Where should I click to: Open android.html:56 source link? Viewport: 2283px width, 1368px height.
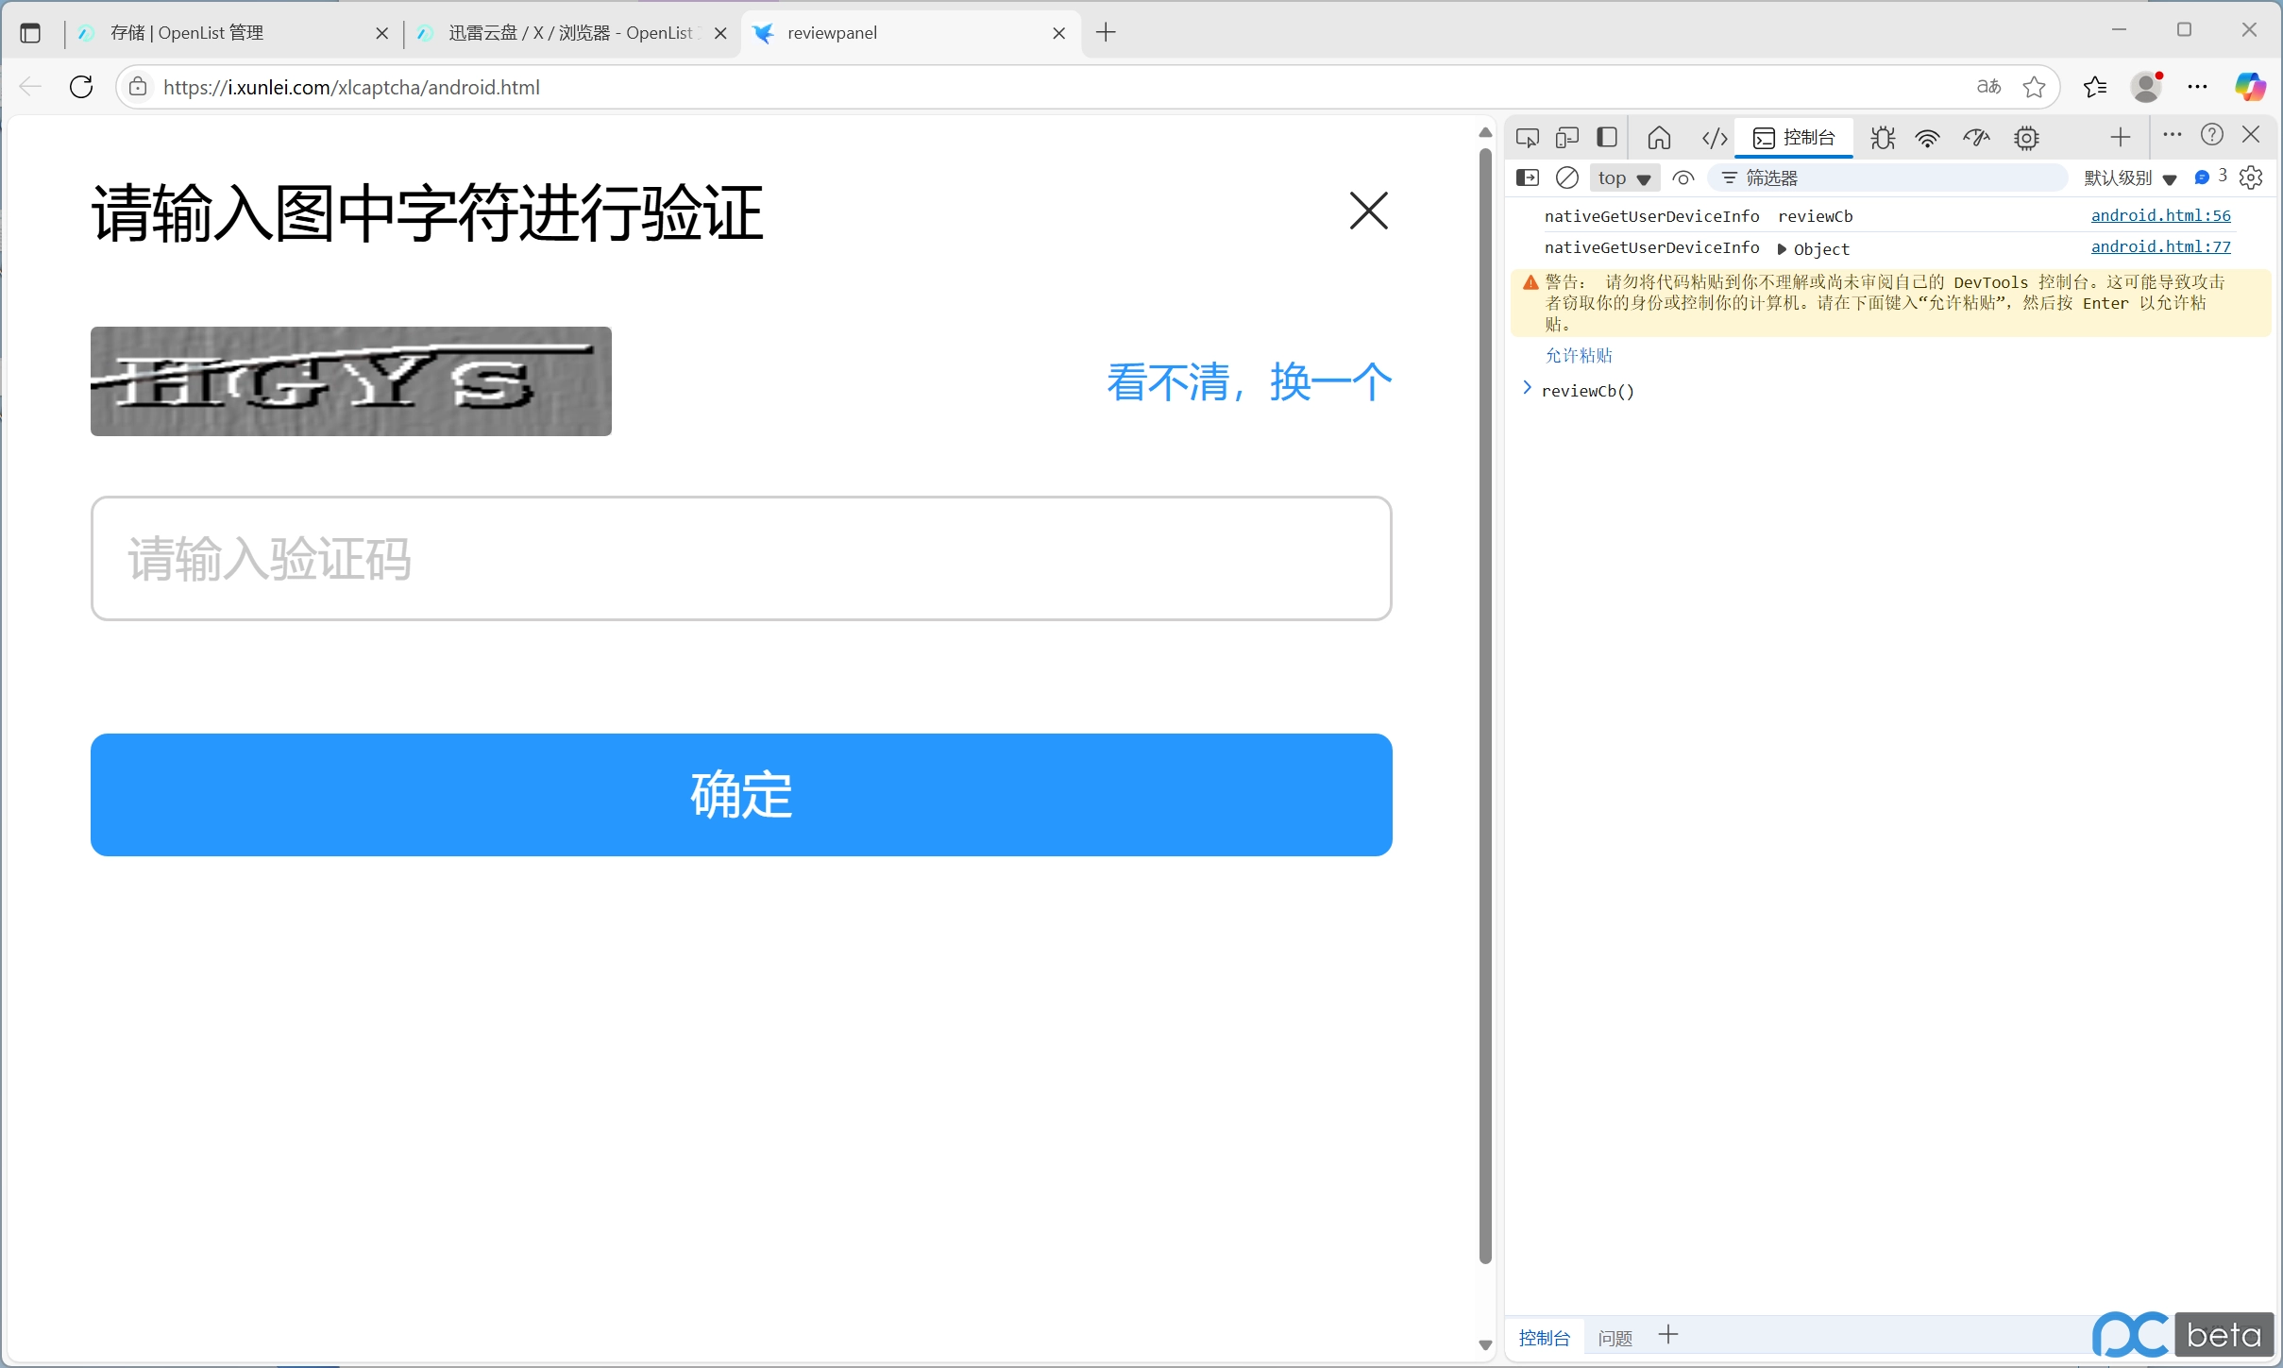click(x=2160, y=215)
